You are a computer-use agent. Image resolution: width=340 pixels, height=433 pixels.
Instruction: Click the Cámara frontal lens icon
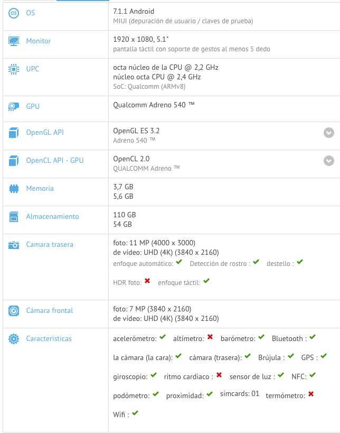coord(14,311)
